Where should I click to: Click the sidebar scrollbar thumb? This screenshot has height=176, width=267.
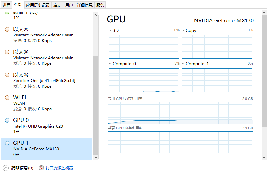pyautogui.click(x=96, y=105)
